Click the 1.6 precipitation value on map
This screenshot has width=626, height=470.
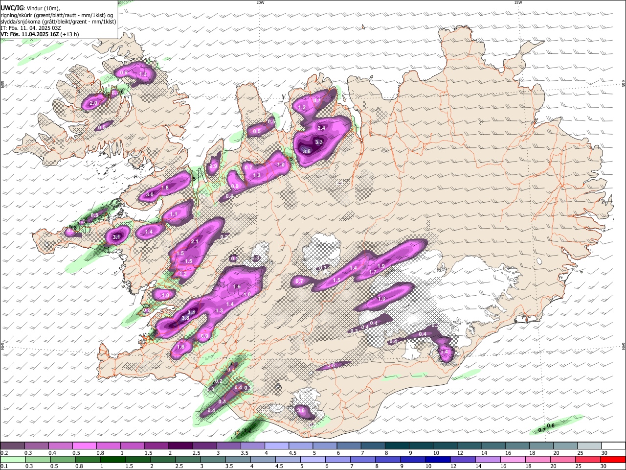click(180, 347)
